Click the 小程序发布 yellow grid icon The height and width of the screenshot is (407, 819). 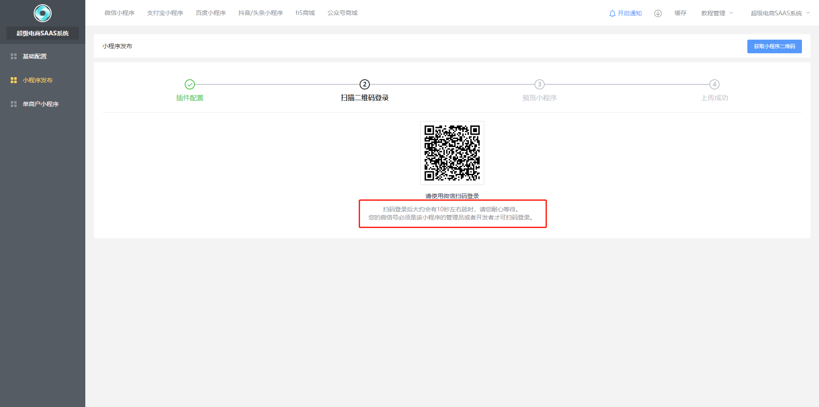[x=14, y=80]
